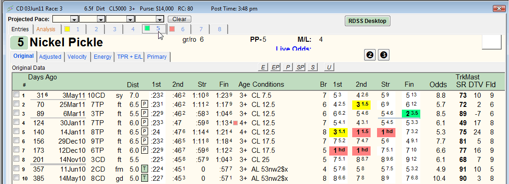
Task: Click the green square on tab 5
Action: (x=147, y=28)
